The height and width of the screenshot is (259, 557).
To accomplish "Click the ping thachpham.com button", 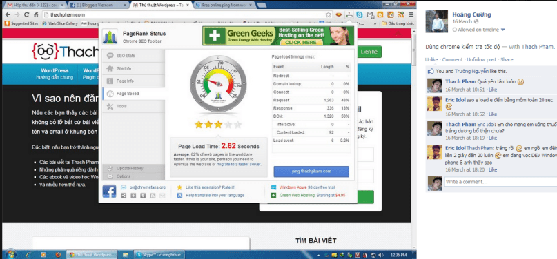I will pyautogui.click(x=311, y=171).
